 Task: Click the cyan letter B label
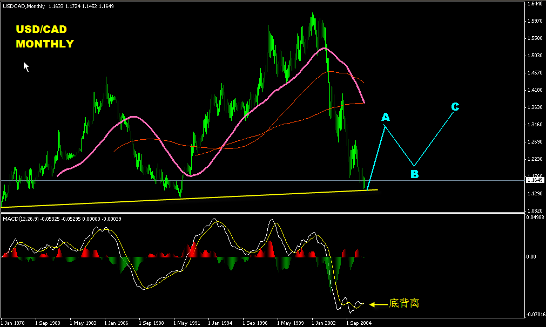pyautogui.click(x=414, y=174)
